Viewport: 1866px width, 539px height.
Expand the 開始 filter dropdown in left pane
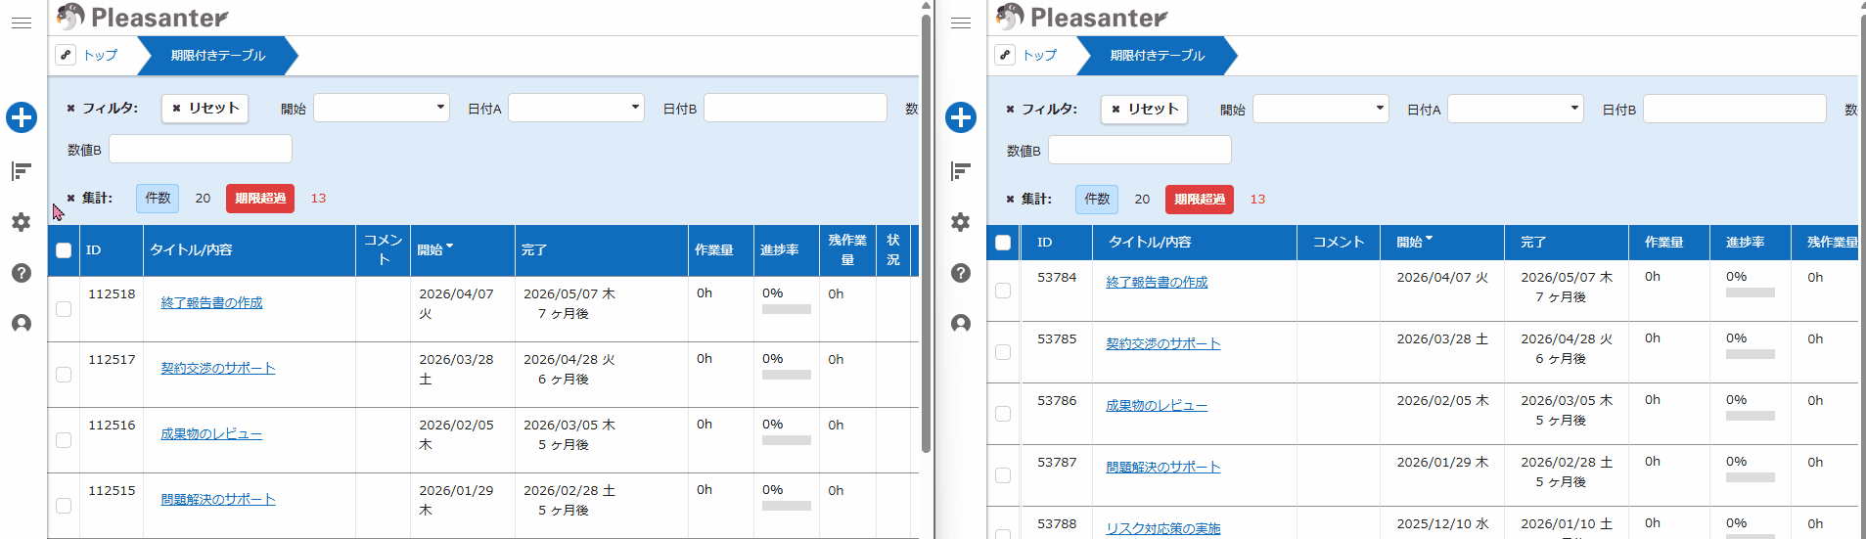pyautogui.click(x=381, y=108)
